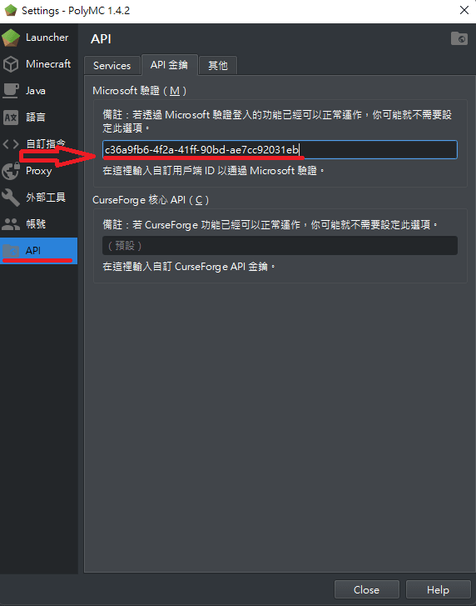Screen dimensions: 476x606
Task: Open the accounts (帳號) people icon
Action: click(11, 224)
